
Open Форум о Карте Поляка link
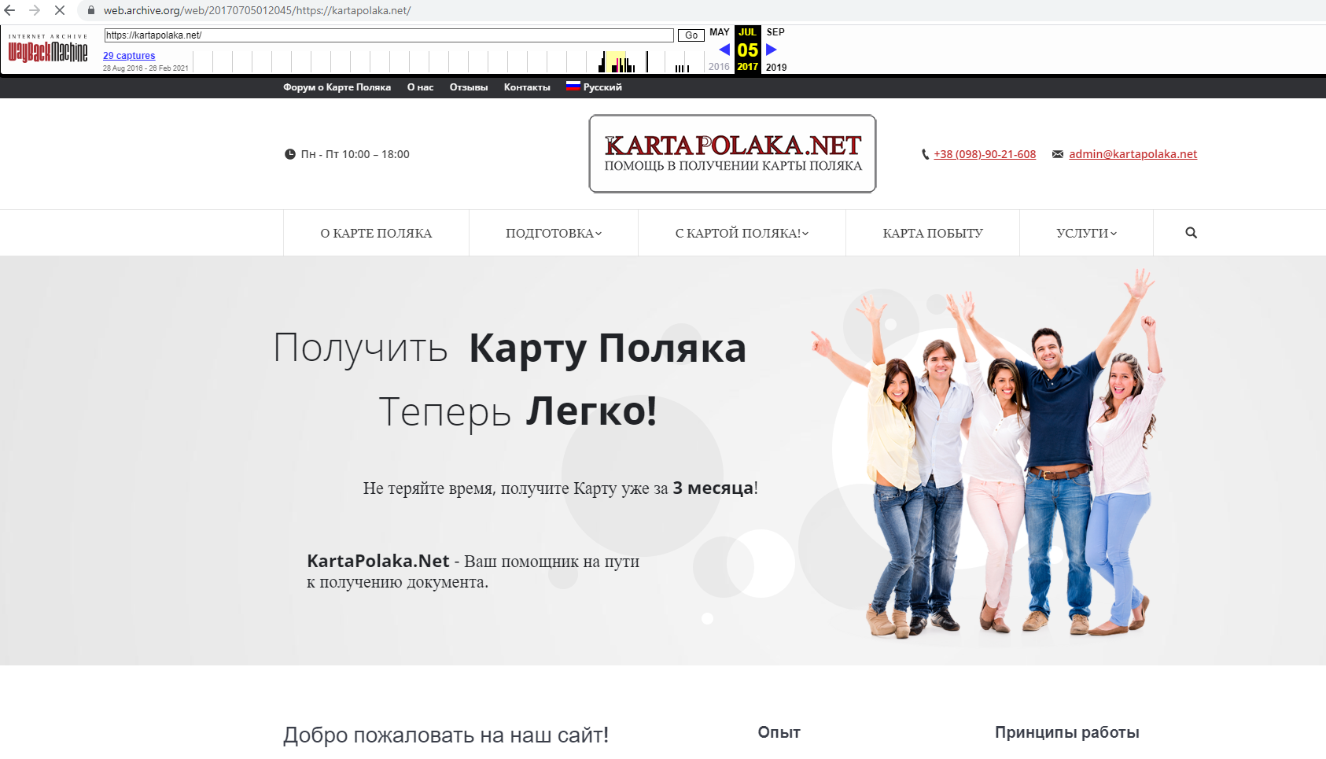tap(337, 87)
